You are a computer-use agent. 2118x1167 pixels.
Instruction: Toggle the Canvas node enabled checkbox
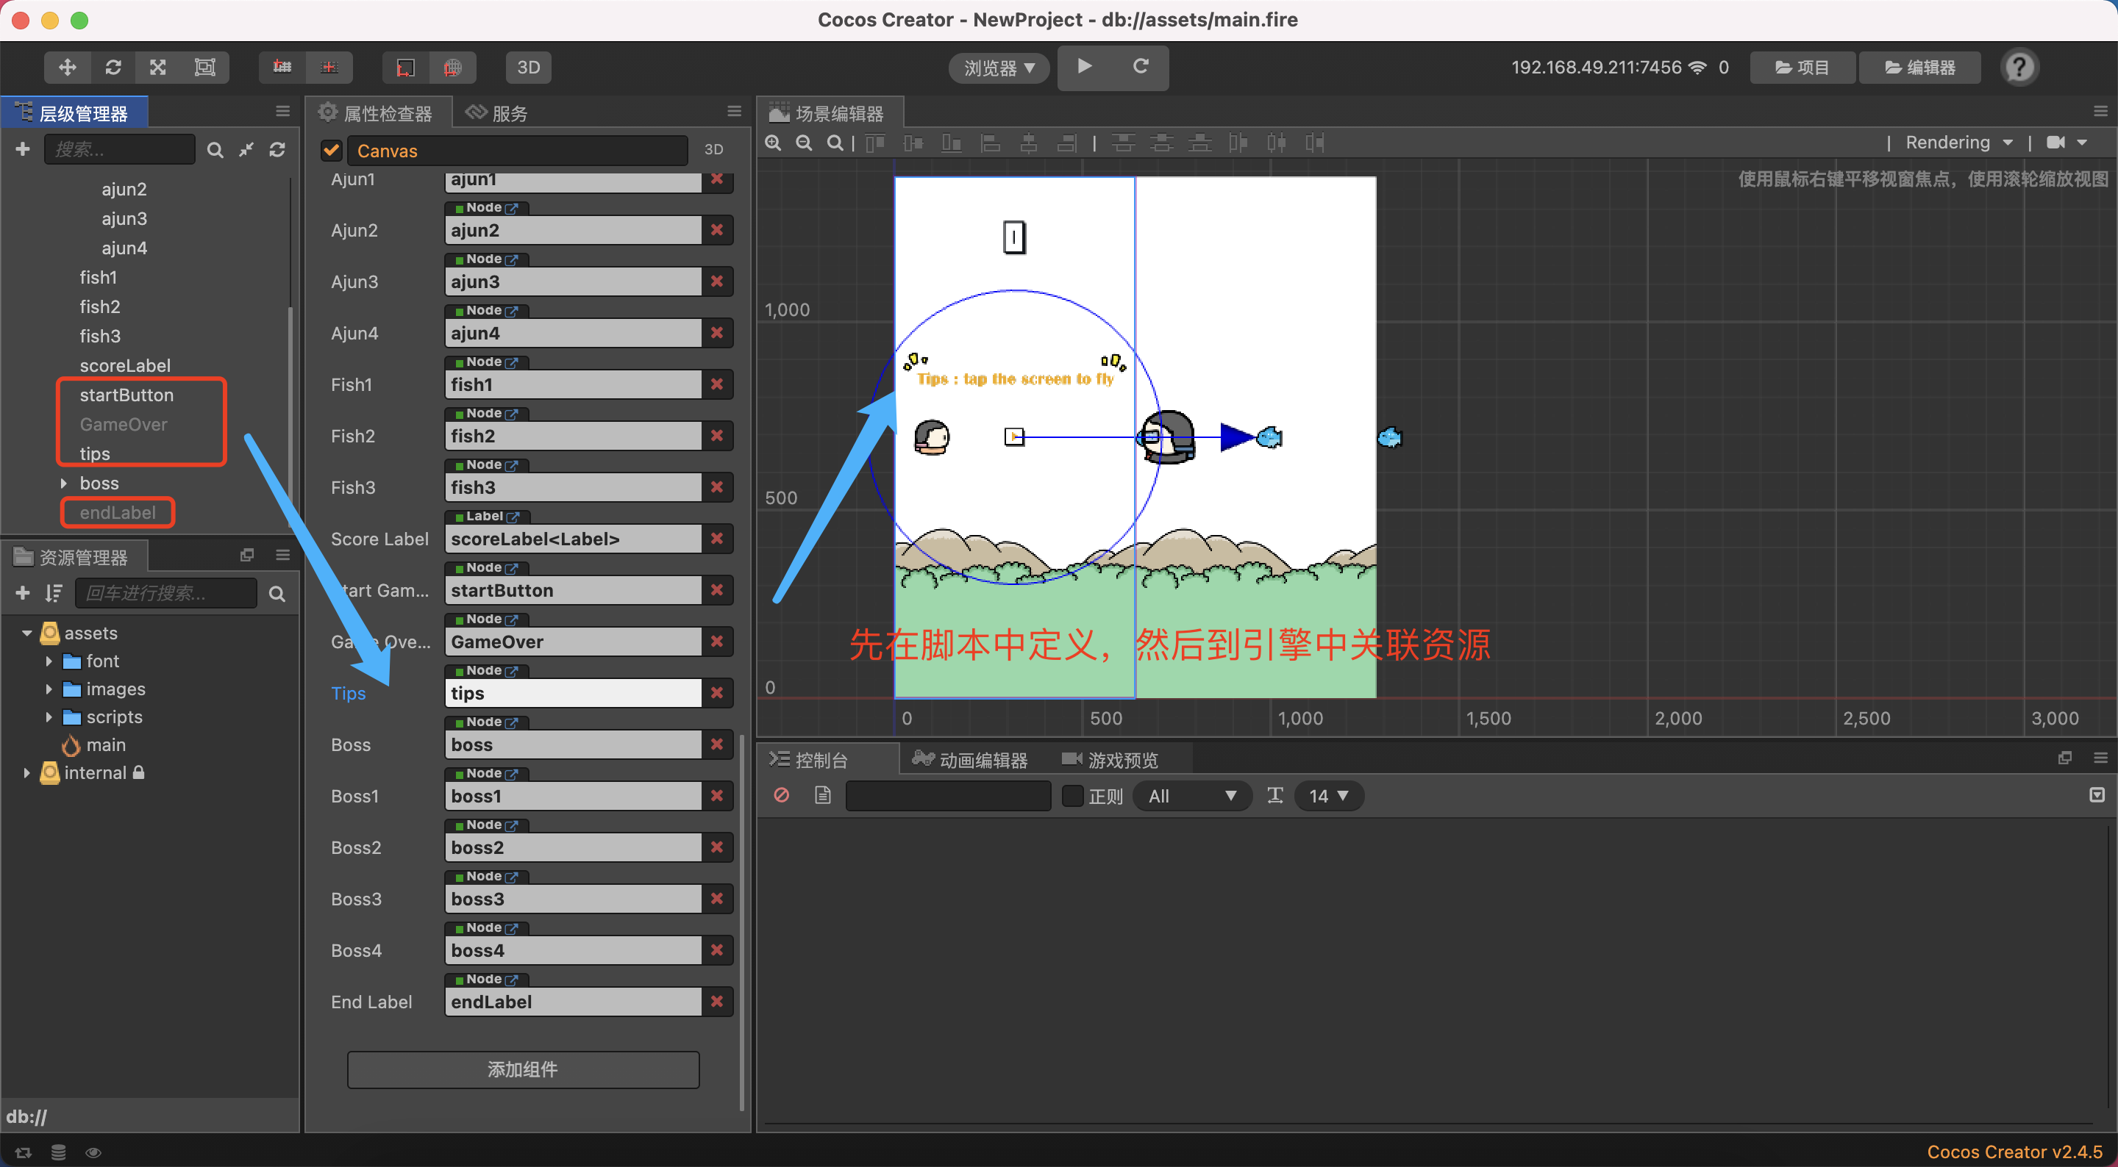332,151
